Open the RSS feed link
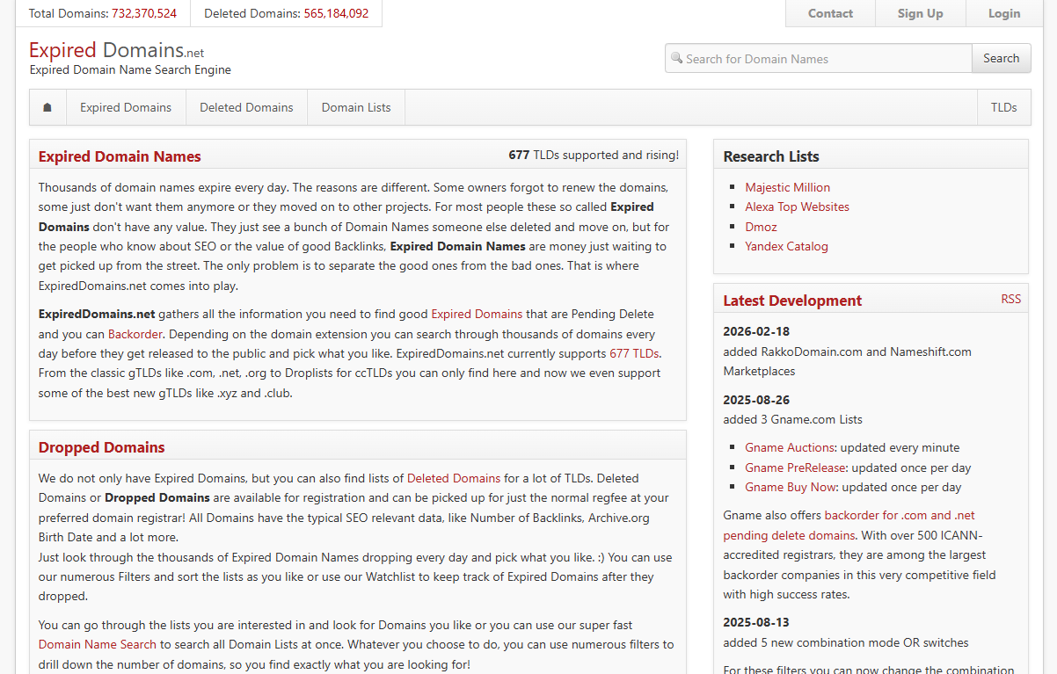Viewport: 1057px width, 674px height. [1010, 299]
